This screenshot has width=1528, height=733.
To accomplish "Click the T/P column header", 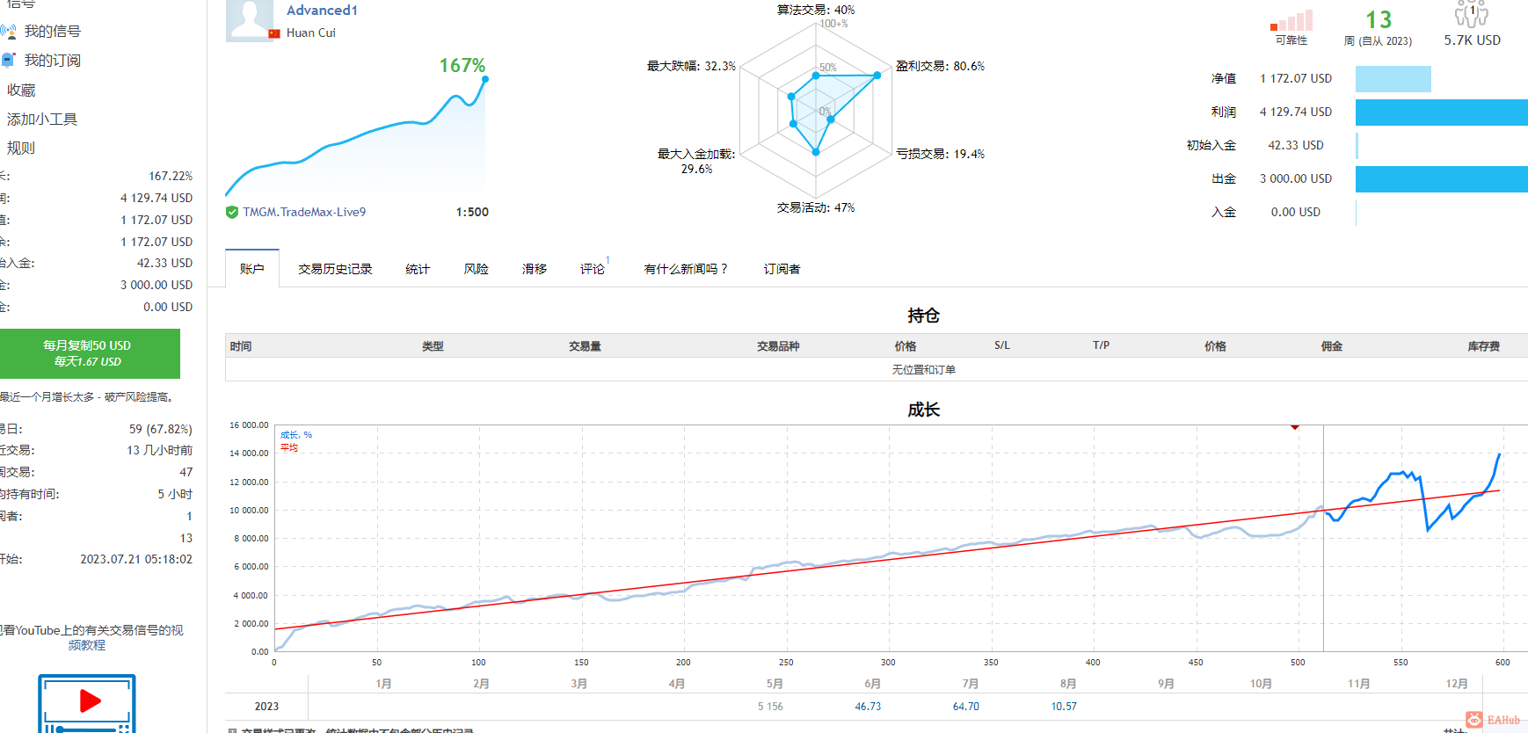I will tap(1102, 345).
